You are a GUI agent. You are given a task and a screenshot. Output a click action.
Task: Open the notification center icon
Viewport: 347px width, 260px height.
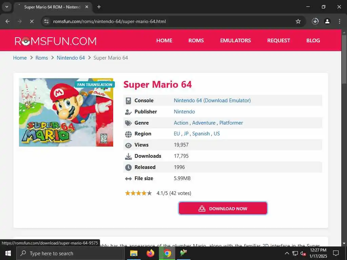[336, 253]
